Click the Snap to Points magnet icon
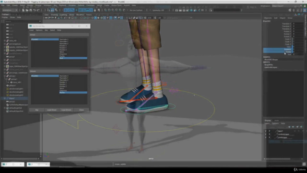The width and height of the screenshot is (307, 173). 113,10
